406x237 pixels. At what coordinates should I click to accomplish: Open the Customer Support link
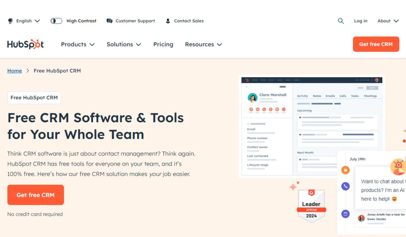(135, 21)
